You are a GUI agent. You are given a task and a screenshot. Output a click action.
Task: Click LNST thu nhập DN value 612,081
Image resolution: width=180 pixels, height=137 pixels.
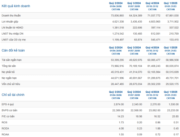[x=156, y=34]
